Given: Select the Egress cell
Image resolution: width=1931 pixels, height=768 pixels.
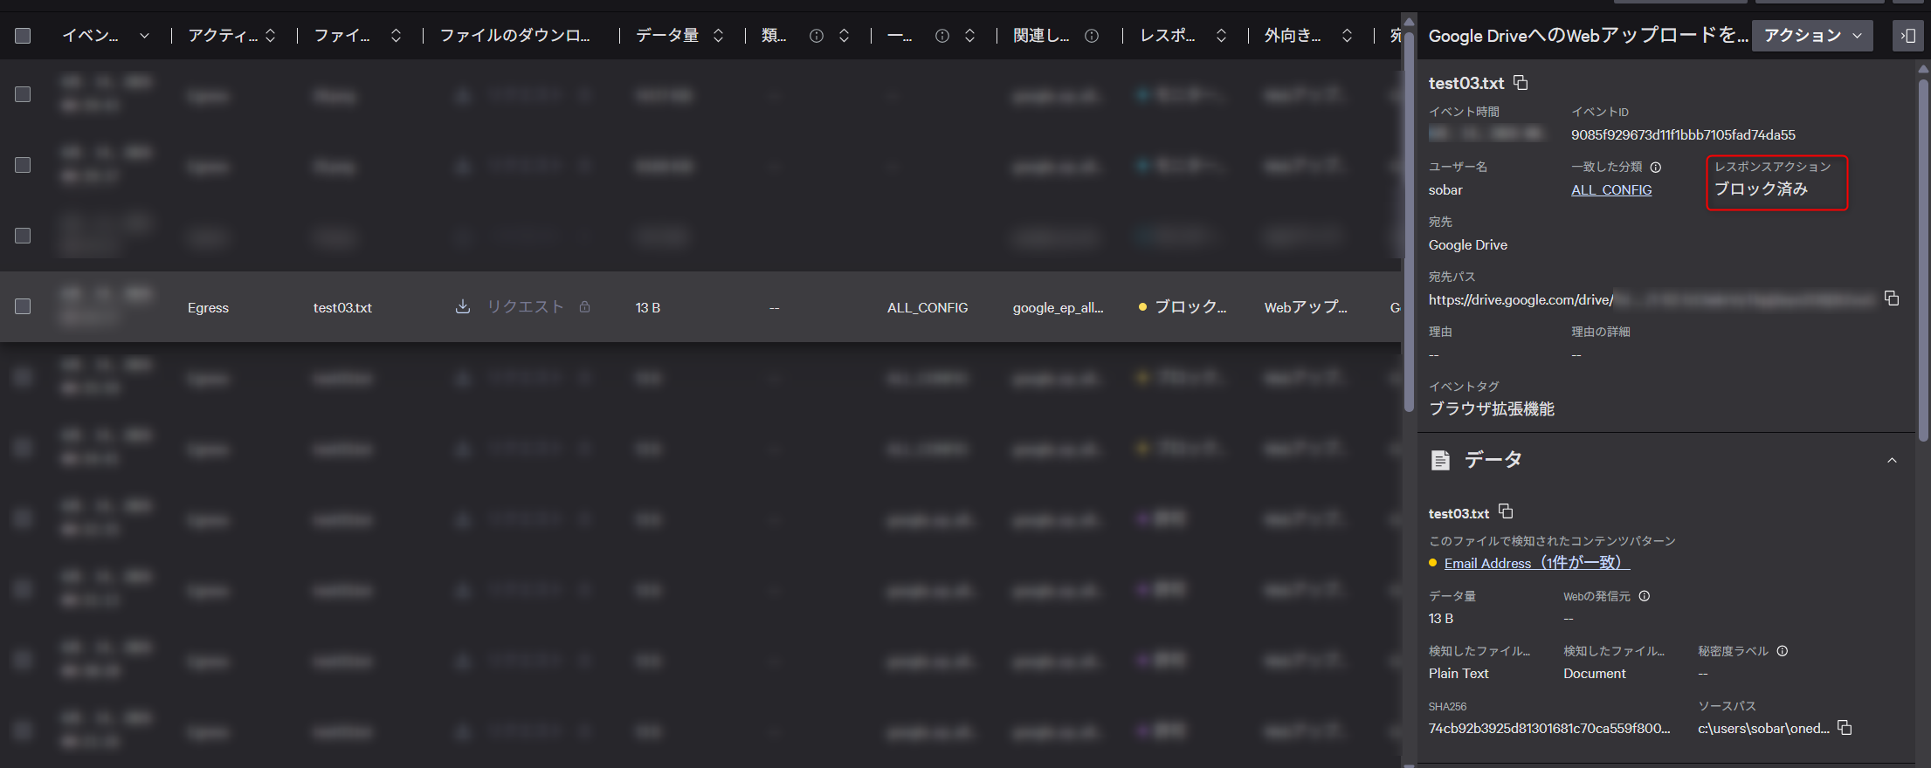Looking at the screenshot, I should tap(208, 307).
